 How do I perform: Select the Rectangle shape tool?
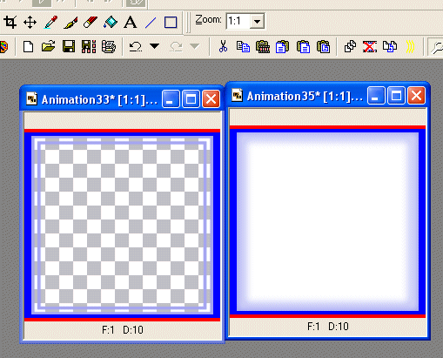point(171,23)
